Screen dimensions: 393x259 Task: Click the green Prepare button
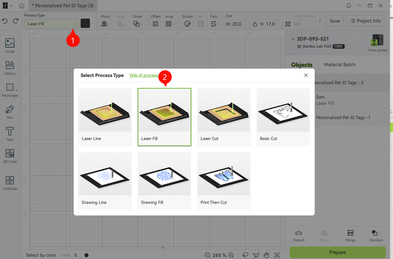pos(337,252)
